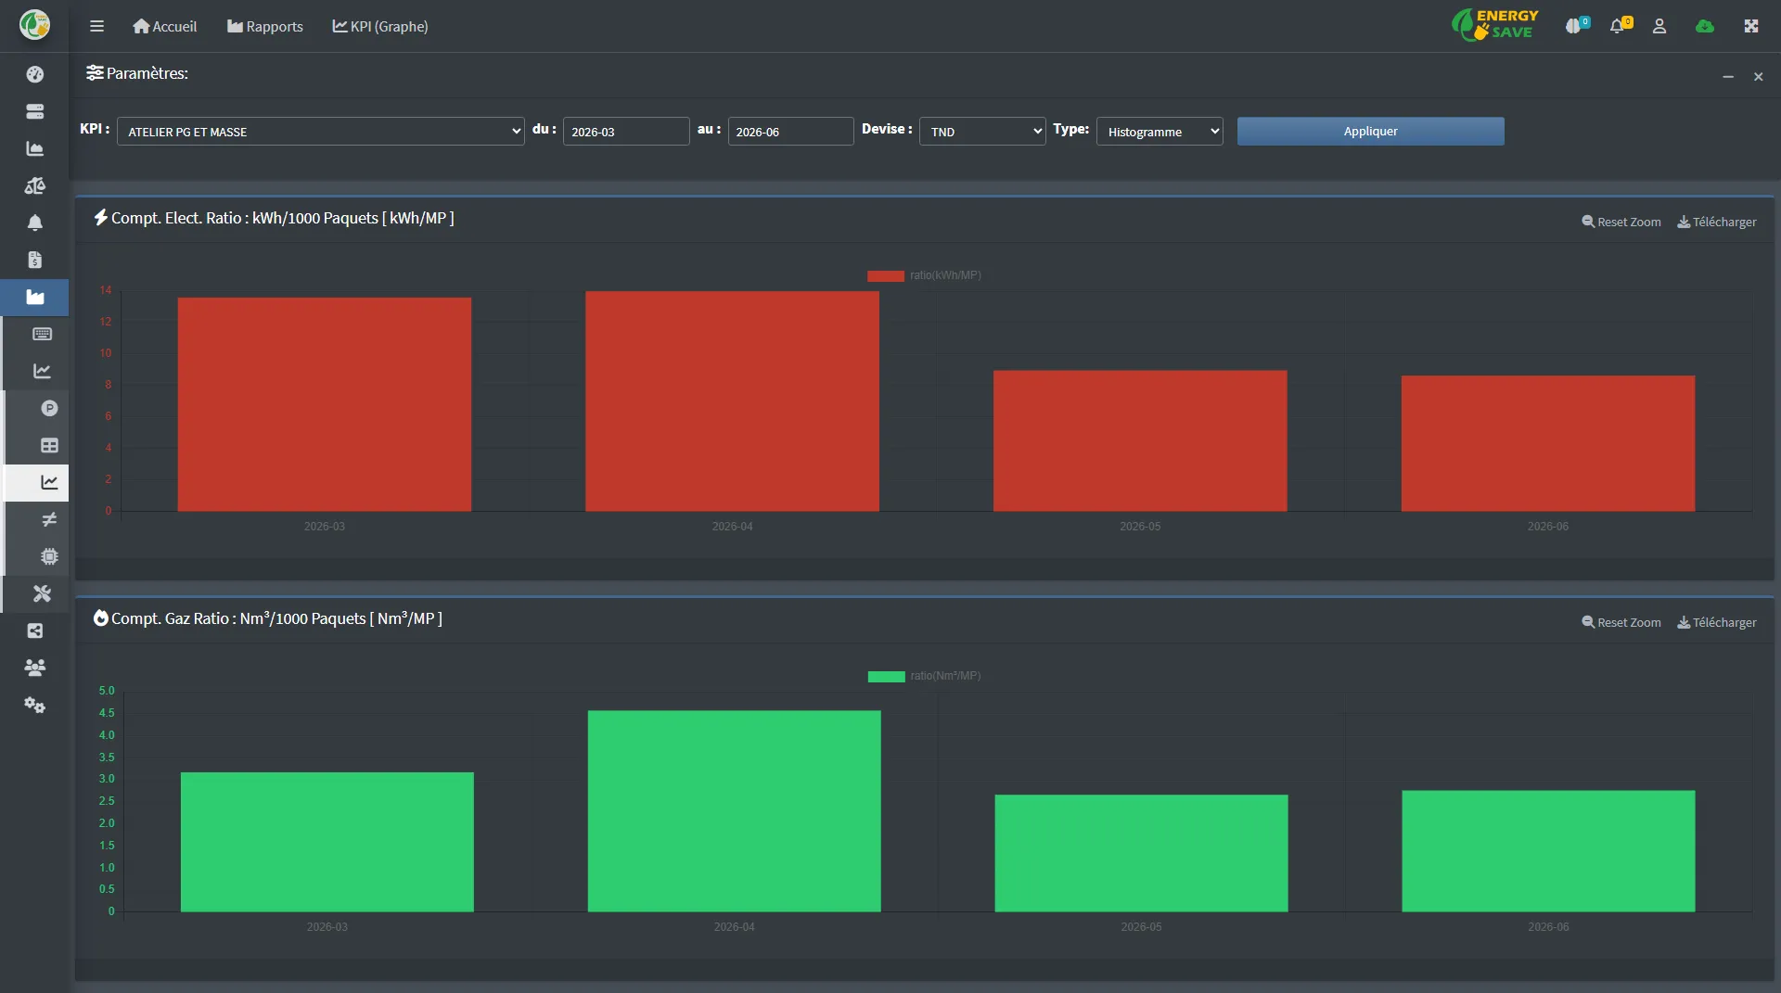Viewport: 1781px width, 993px height.
Task: Toggle the hamburger sidebar menu
Action: coord(96,26)
